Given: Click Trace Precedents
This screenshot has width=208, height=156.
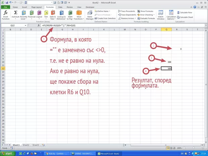Looking at the screenshot, I should pos(127,11).
